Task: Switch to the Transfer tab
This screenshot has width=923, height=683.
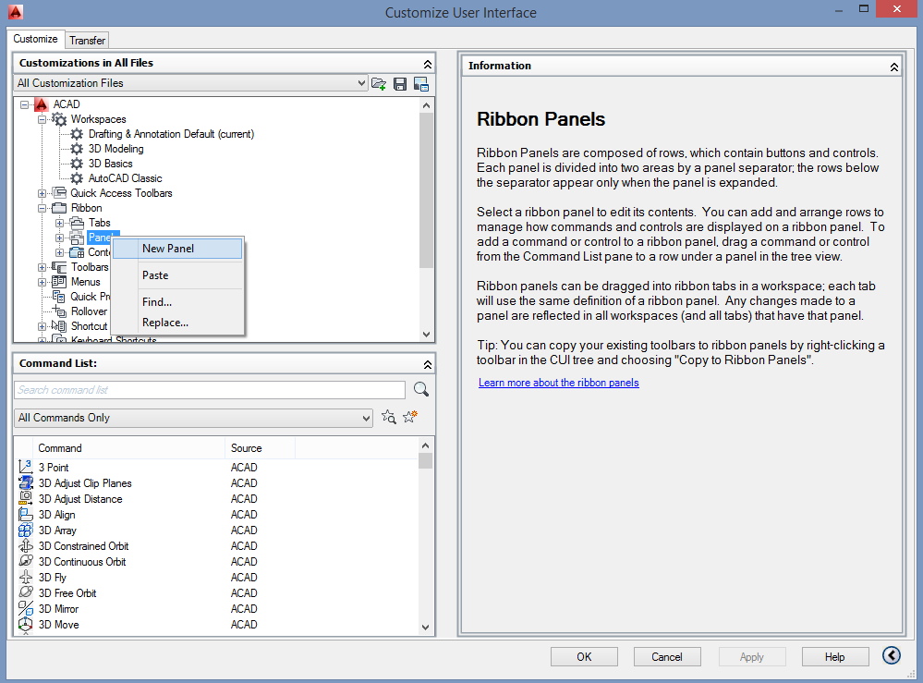Action: [x=88, y=40]
